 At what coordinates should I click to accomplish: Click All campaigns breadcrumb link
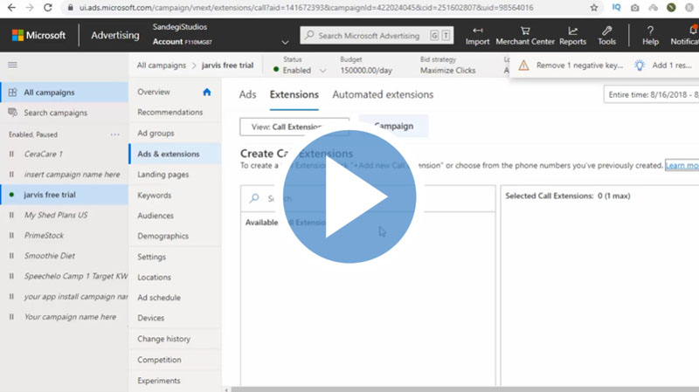[162, 65]
